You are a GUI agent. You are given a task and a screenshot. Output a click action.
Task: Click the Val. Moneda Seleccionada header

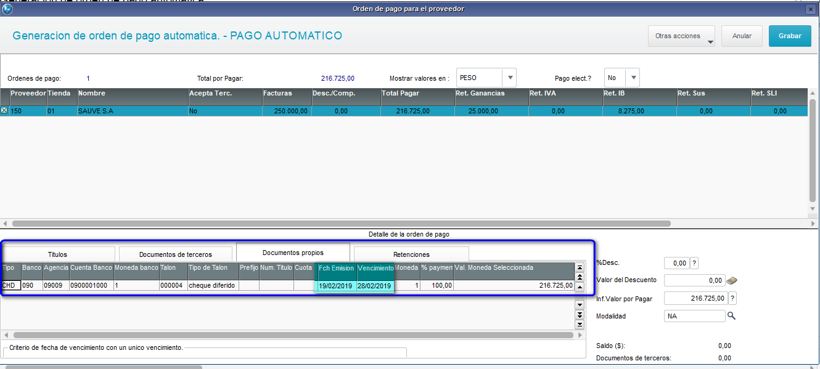click(x=514, y=271)
